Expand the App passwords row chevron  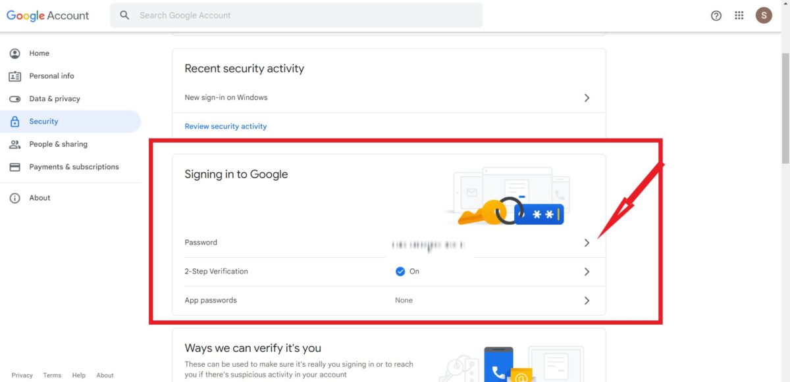pyautogui.click(x=587, y=300)
